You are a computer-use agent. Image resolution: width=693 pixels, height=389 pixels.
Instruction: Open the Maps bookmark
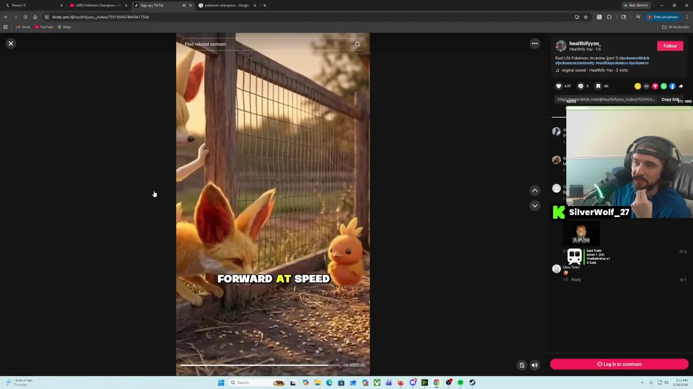click(x=64, y=27)
